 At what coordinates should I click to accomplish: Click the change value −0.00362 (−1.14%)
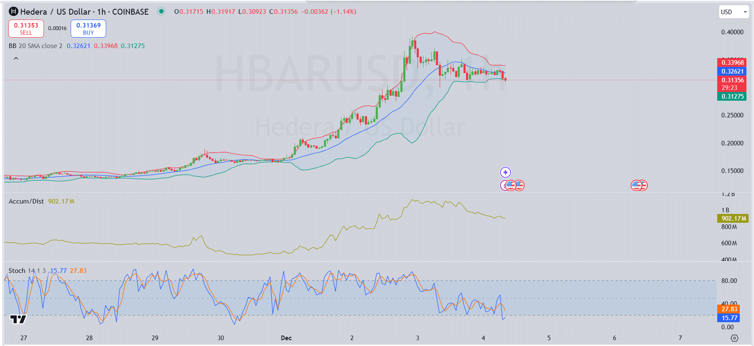pos(329,12)
